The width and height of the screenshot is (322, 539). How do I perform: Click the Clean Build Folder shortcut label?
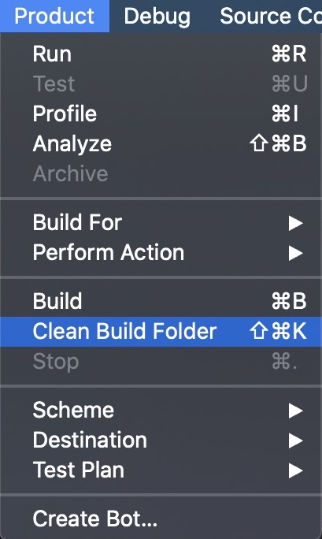[278, 332]
